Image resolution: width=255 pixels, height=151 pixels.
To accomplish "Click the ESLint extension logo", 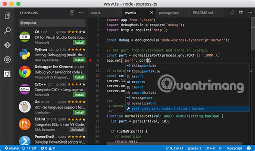I will pos(25,124).
